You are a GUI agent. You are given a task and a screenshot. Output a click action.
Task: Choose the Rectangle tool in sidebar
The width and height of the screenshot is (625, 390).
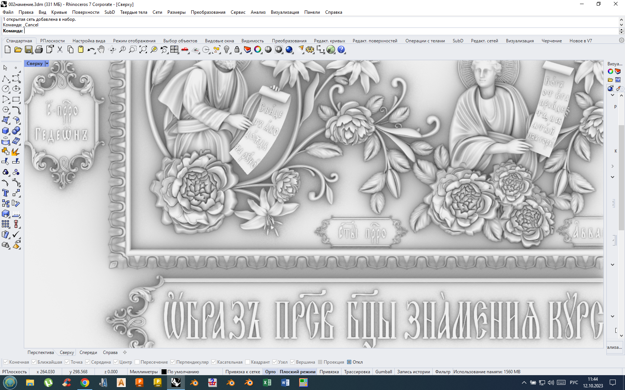tap(16, 99)
